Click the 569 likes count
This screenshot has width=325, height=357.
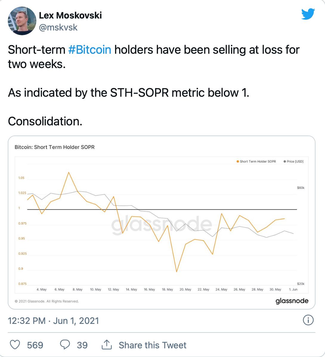pos(35,345)
